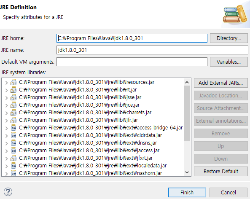Expand the charsets.jar library entry
The height and width of the screenshot is (199, 250).
(6, 113)
